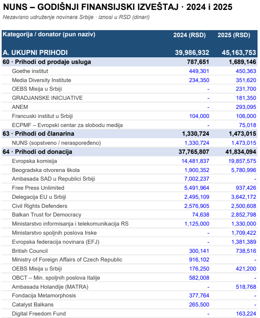Select 'Beogradska otvorena škola' label

coord(46,170)
